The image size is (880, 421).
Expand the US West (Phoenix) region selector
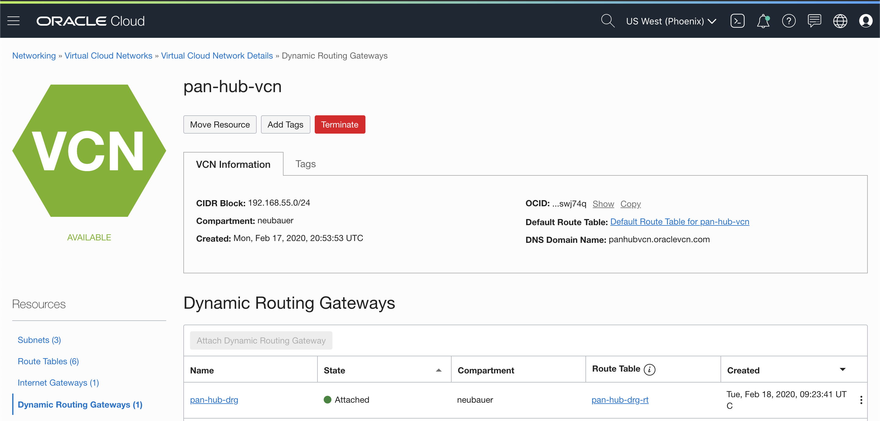tap(671, 21)
